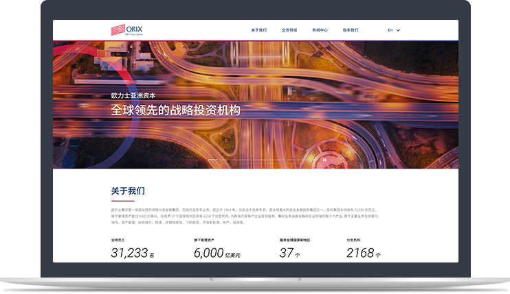Switch language using the En selector

point(390,30)
